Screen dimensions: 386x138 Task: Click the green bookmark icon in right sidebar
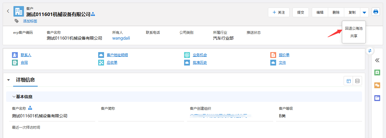[x=377, y=72]
